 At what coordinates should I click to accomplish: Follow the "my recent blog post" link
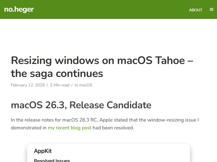69,128
